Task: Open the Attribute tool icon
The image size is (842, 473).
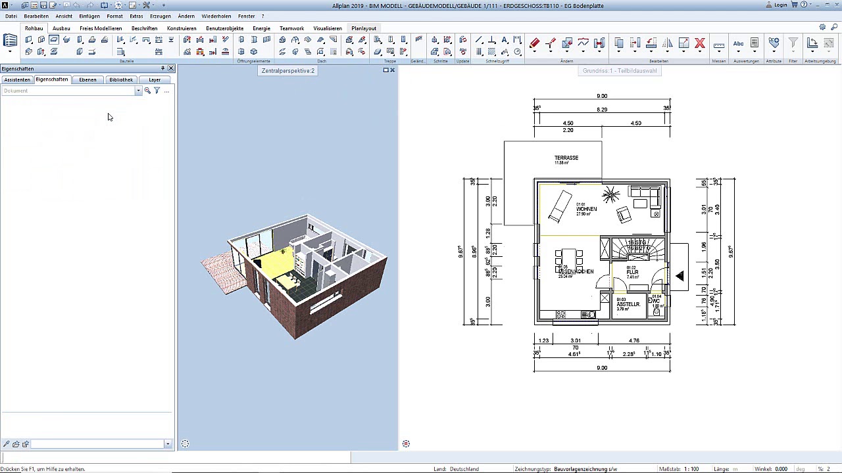Action: 774,43
